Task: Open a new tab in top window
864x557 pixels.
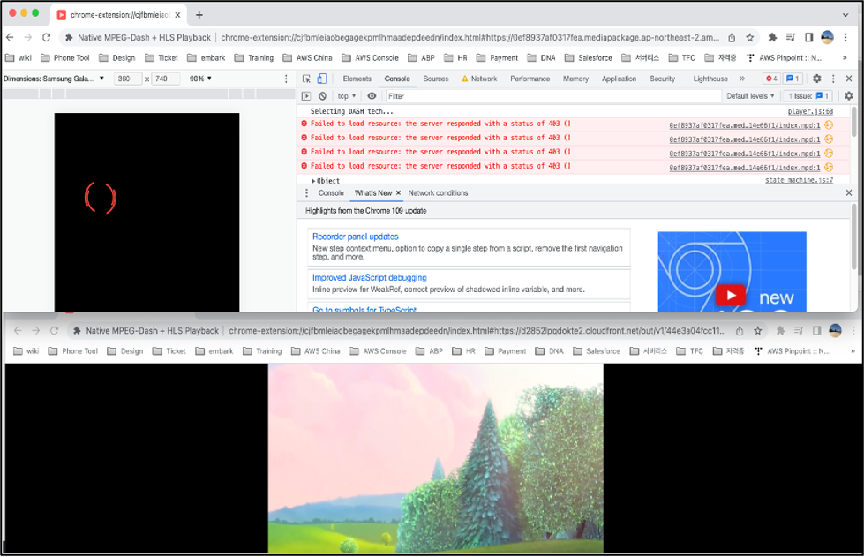Action: coord(199,15)
